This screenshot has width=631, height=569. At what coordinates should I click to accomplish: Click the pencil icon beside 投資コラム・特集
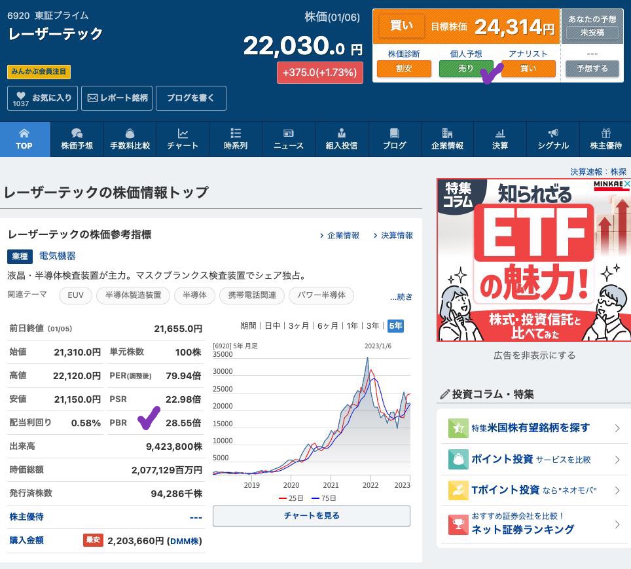pos(444,394)
